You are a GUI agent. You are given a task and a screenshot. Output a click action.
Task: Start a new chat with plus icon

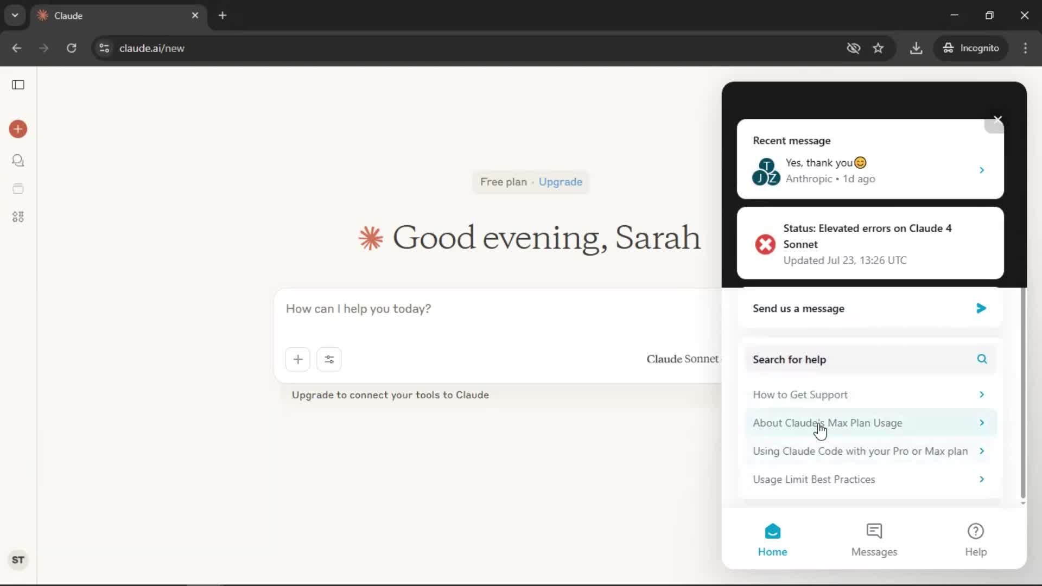(18, 129)
